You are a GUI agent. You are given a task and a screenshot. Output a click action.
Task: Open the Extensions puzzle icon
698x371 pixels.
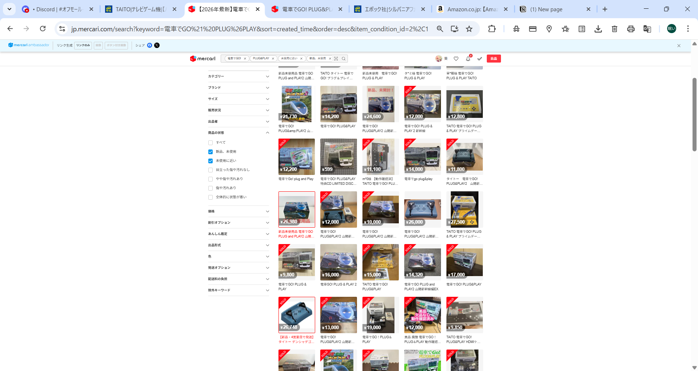tap(492, 29)
